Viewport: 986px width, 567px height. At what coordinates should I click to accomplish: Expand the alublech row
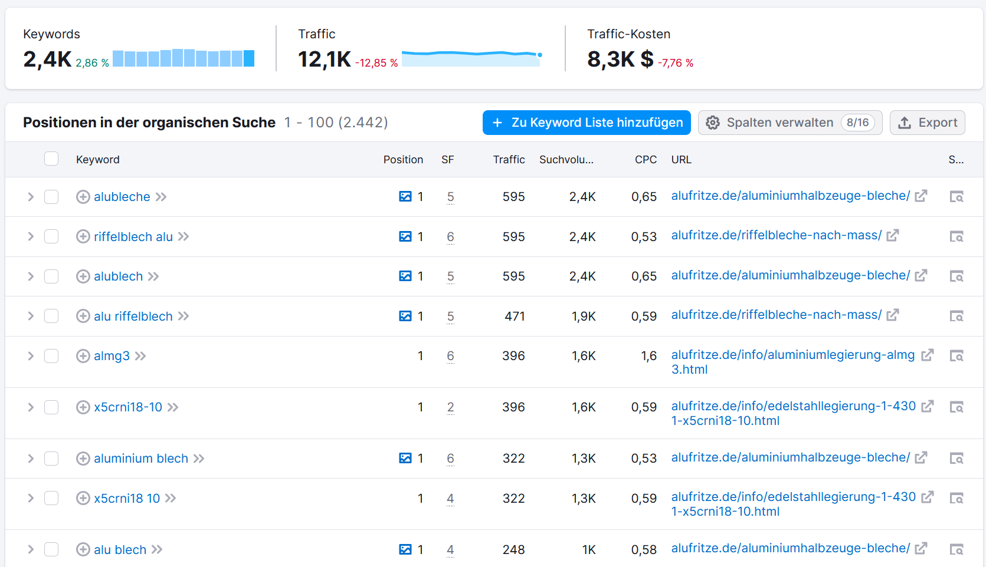click(x=31, y=276)
